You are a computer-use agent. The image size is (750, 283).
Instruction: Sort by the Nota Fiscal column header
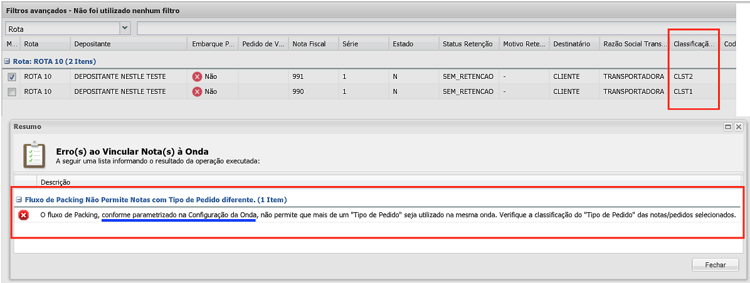point(314,44)
